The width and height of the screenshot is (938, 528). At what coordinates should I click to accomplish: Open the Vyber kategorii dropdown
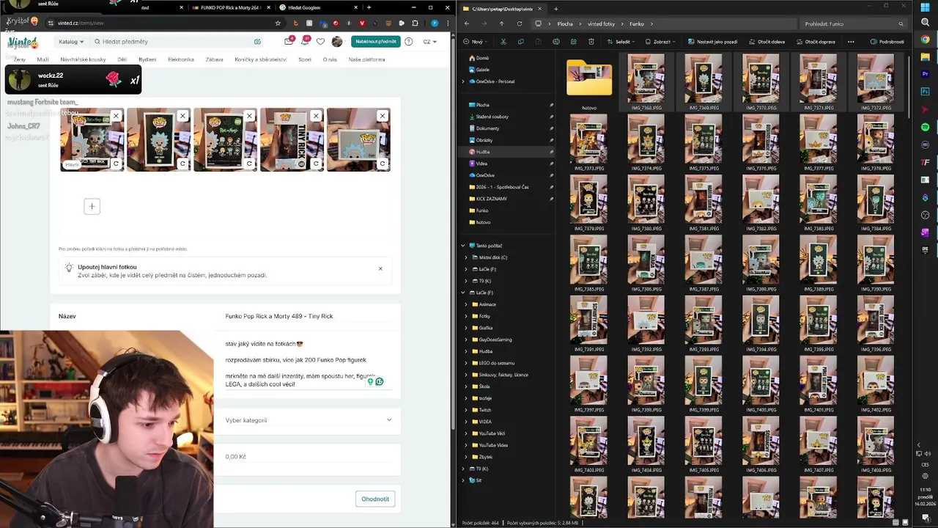tap(308, 420)
